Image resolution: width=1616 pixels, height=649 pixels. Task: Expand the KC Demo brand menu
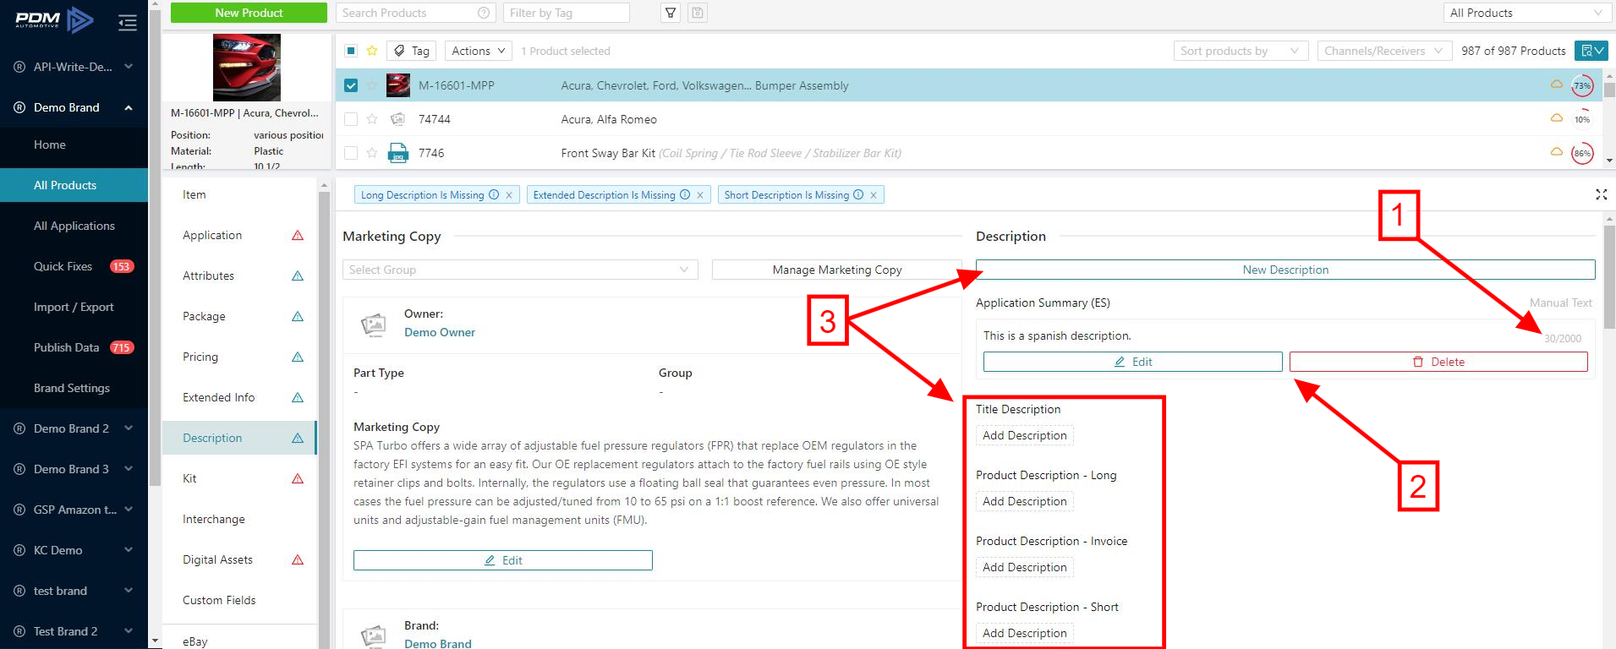pos(74,550)
